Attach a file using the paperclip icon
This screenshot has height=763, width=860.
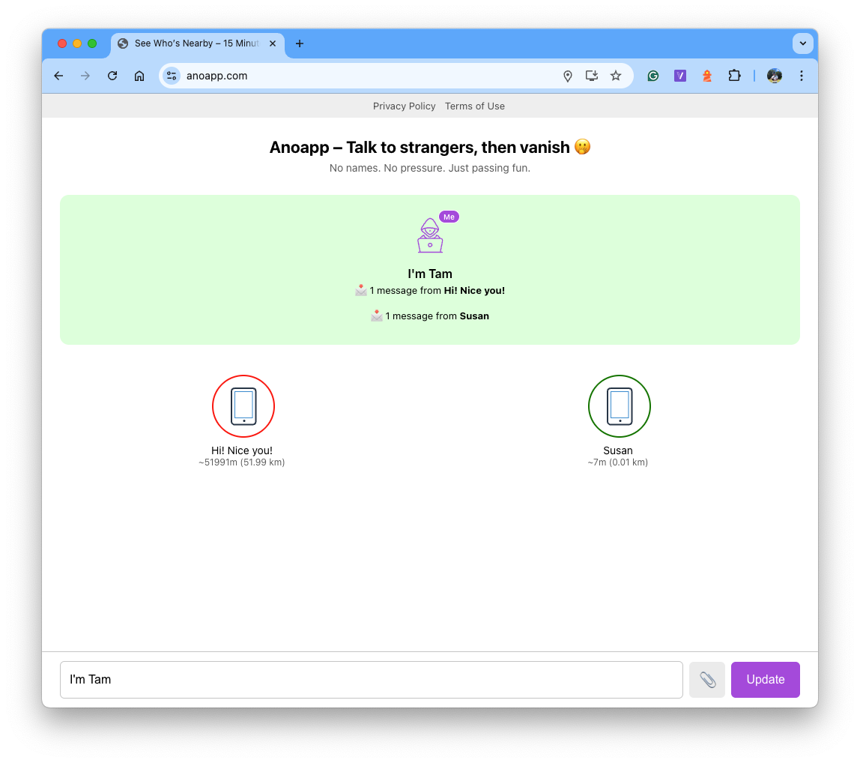coord(706,679)
